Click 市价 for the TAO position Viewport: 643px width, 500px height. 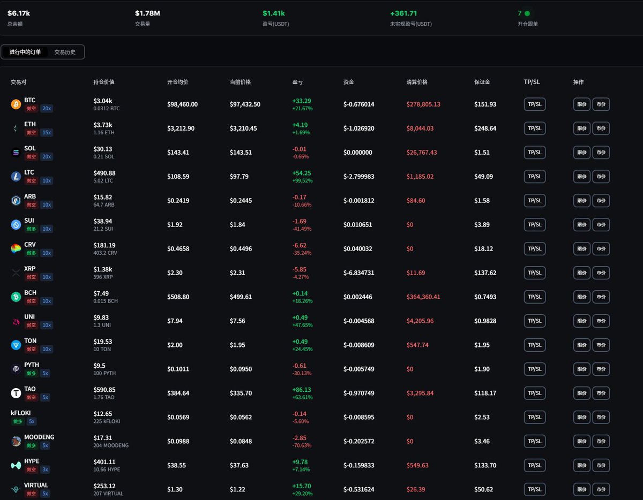coord(601,393)
